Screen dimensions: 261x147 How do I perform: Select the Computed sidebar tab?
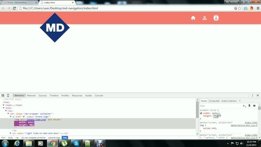point(214,101)
